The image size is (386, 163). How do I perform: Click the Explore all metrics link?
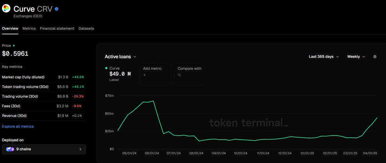pos(18,127)
